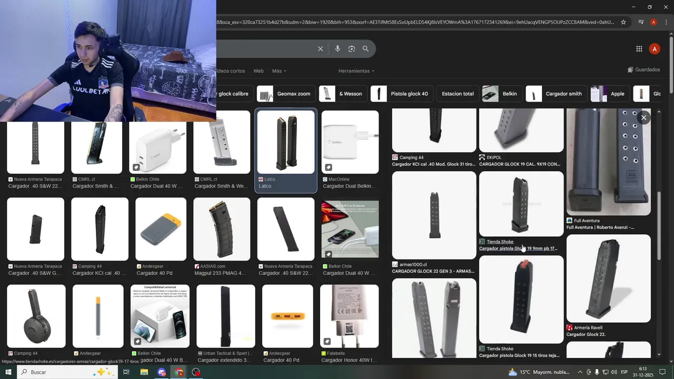Open the Falabella Honor 40W charger thumbnail
The image size is (674, 379).
pos(349,316)
